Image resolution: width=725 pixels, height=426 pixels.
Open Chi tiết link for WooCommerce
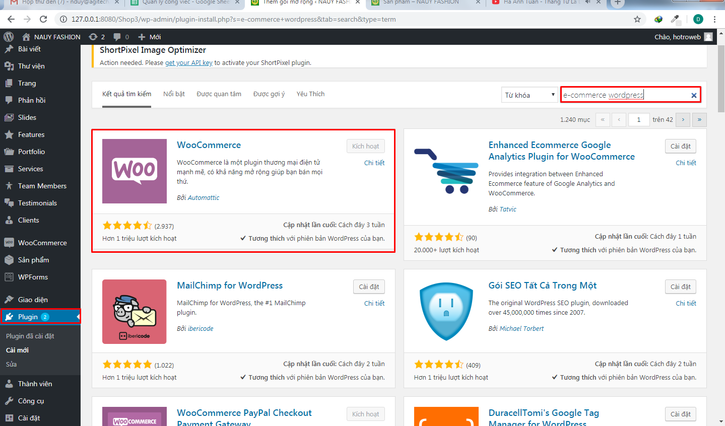[x=374, y=163]
